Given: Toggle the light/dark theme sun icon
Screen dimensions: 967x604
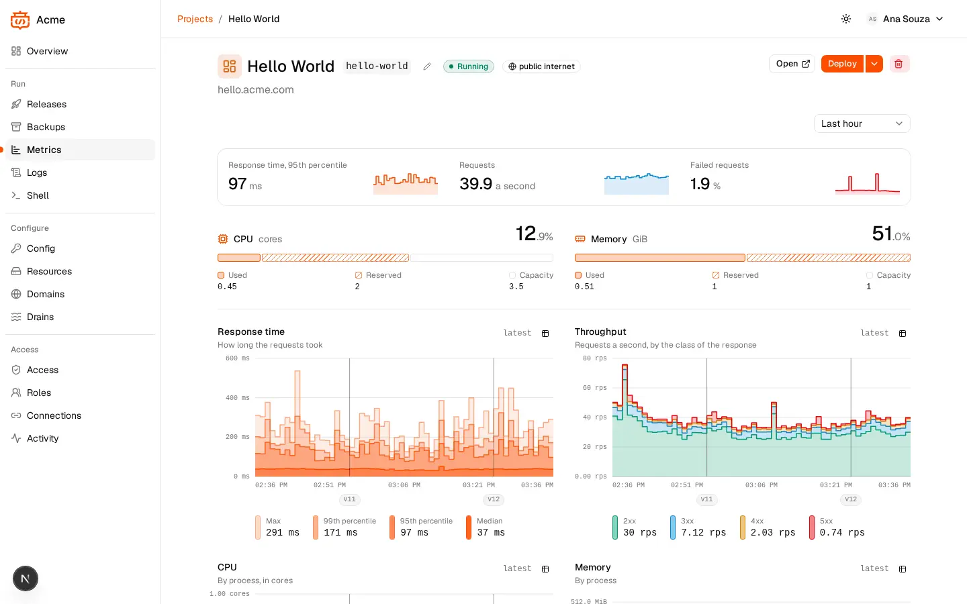Looking at the screenshot, I should point(846,19).
